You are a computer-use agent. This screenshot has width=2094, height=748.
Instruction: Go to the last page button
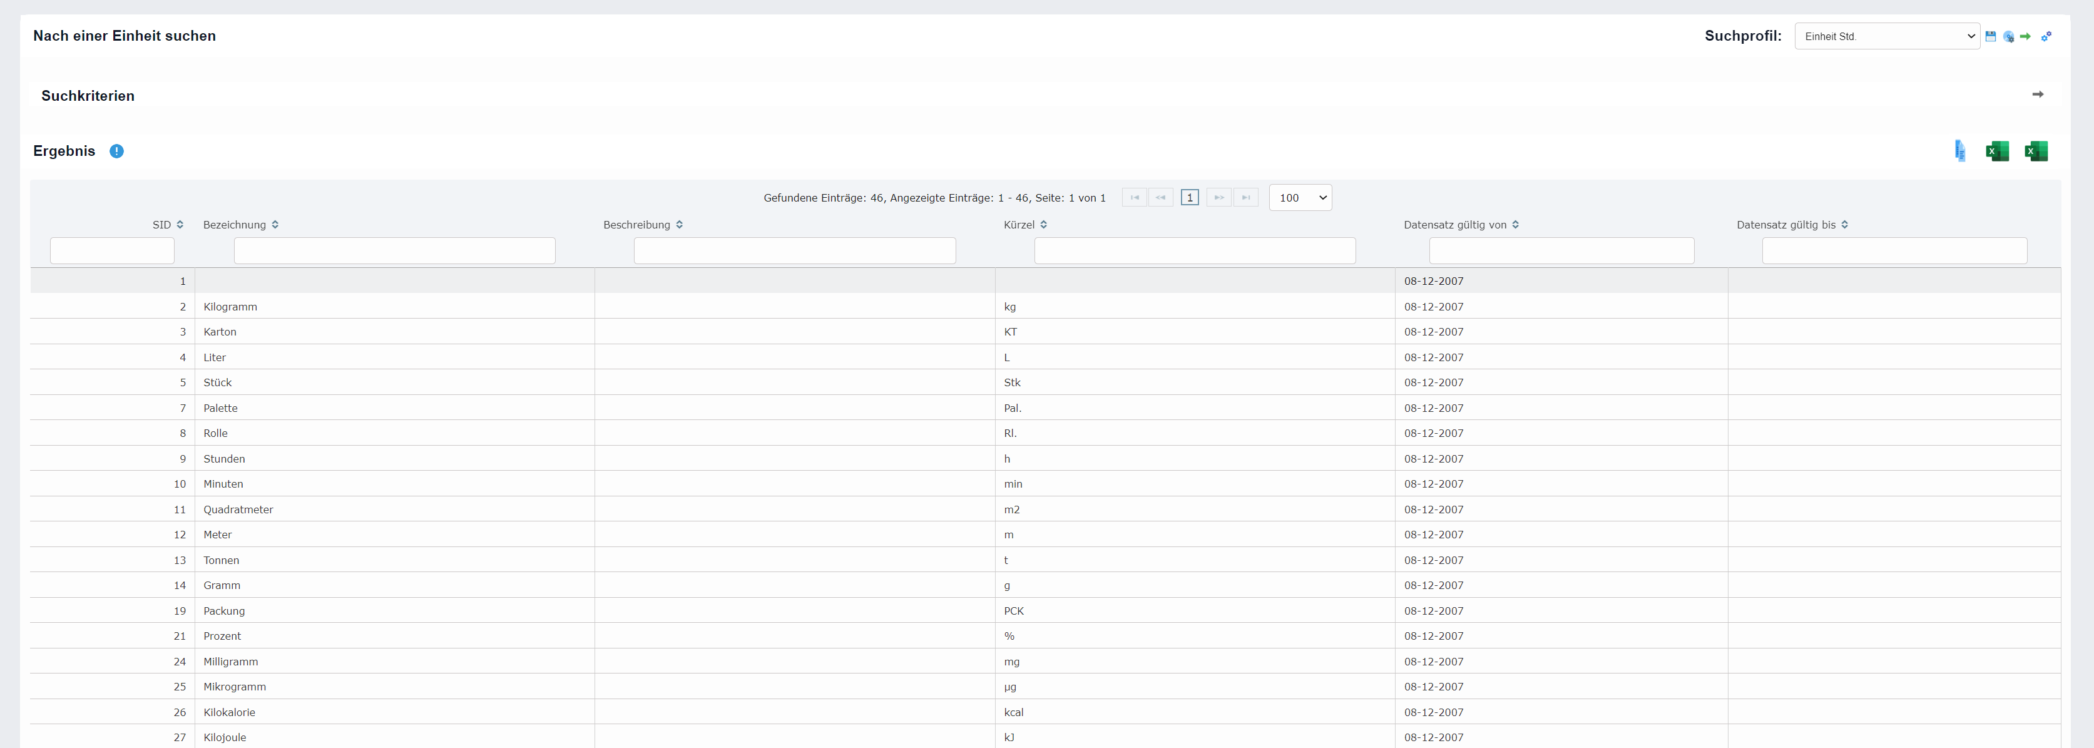(x=1245, y=198)
